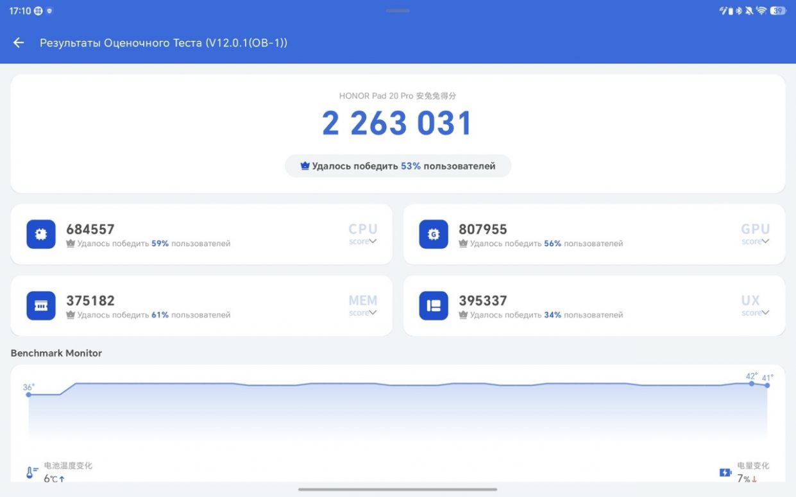Tap the crown icon in the UX row
796x497 pixels.
pos(463,315)
